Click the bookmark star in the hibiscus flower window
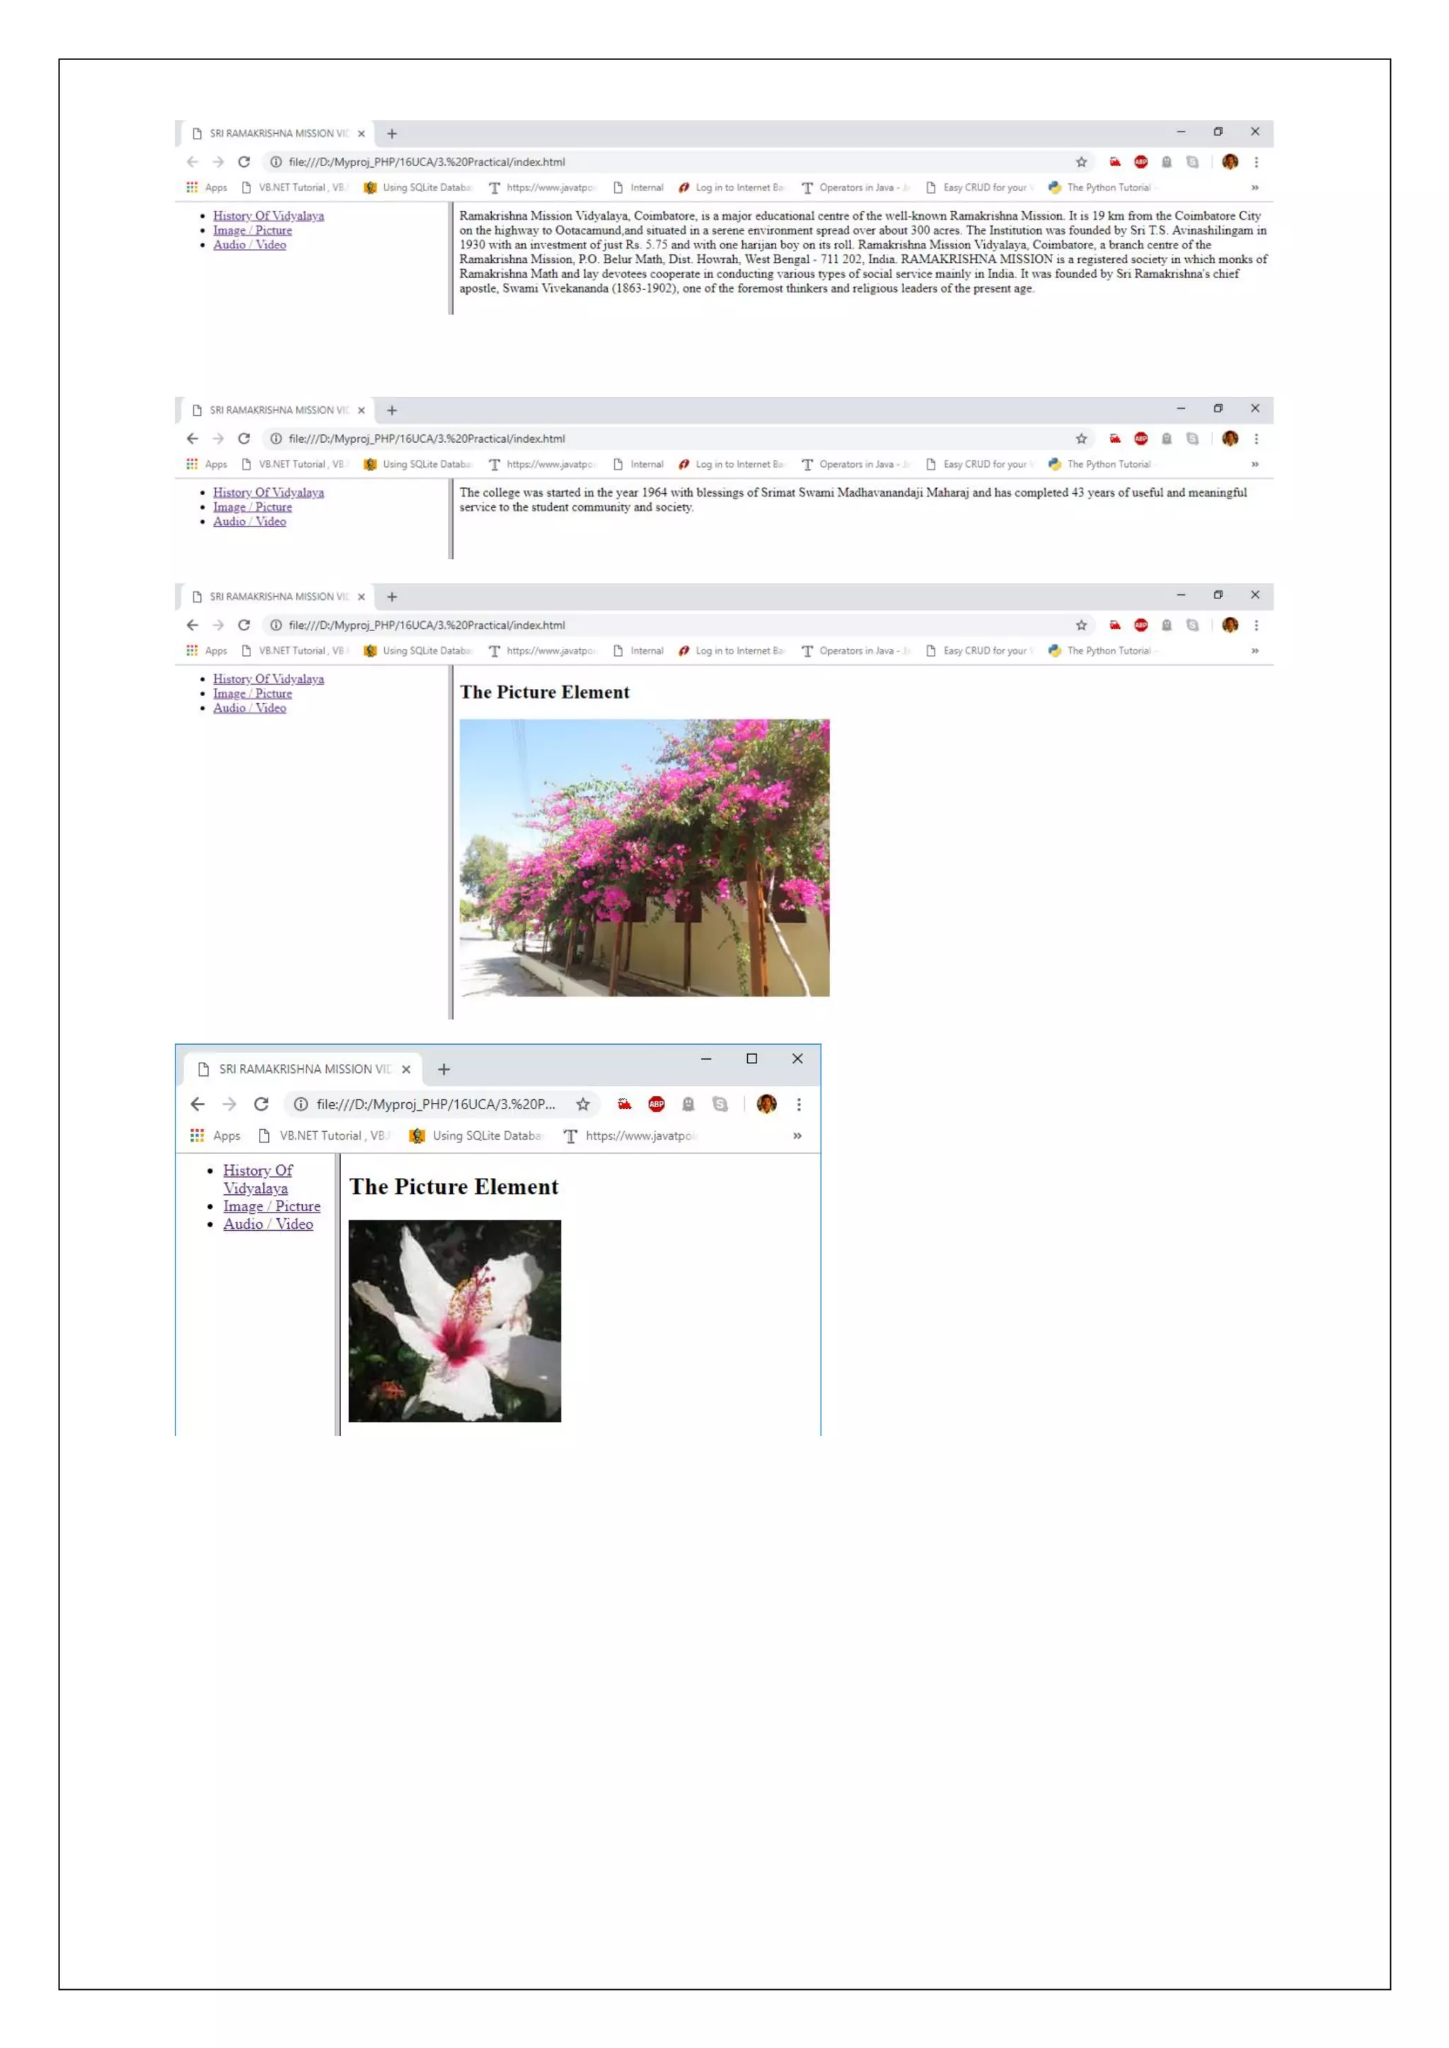 tap(582, 1104)
